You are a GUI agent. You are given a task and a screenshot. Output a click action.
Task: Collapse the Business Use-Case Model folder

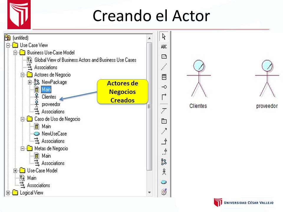click(15, 53)
